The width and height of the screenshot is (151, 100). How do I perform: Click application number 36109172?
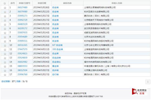(x=22, y=28)
